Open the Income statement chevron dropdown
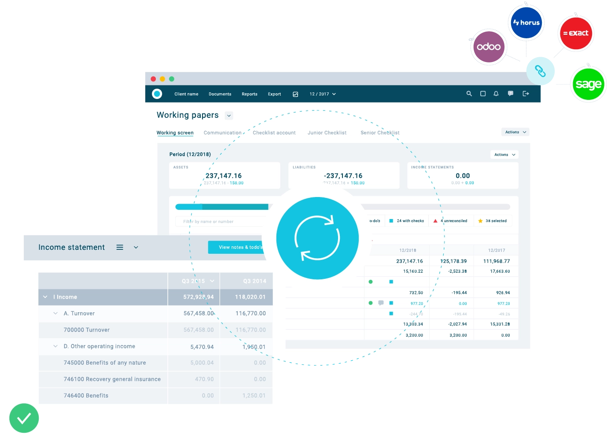The image size is (607, 442). pos(136,248)
